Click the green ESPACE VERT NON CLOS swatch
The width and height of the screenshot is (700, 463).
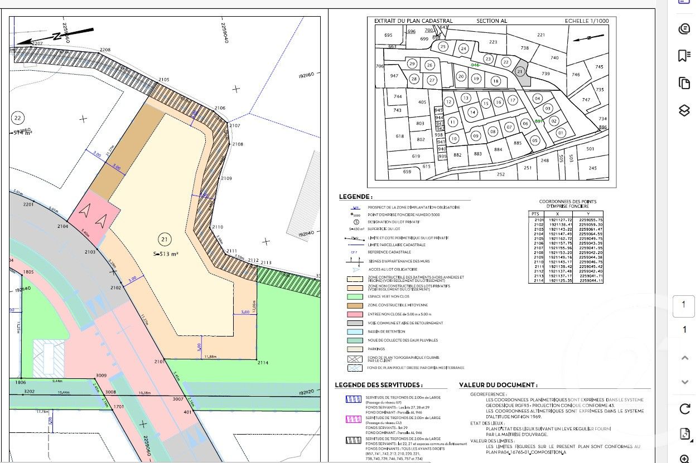[355, 296]
